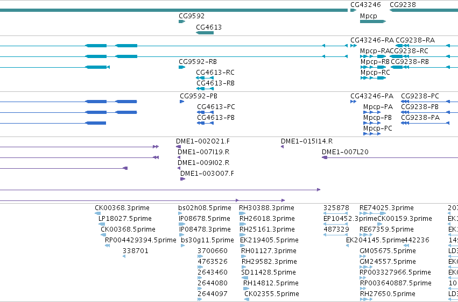Select protein CG9592-PB

pos(199,96)
